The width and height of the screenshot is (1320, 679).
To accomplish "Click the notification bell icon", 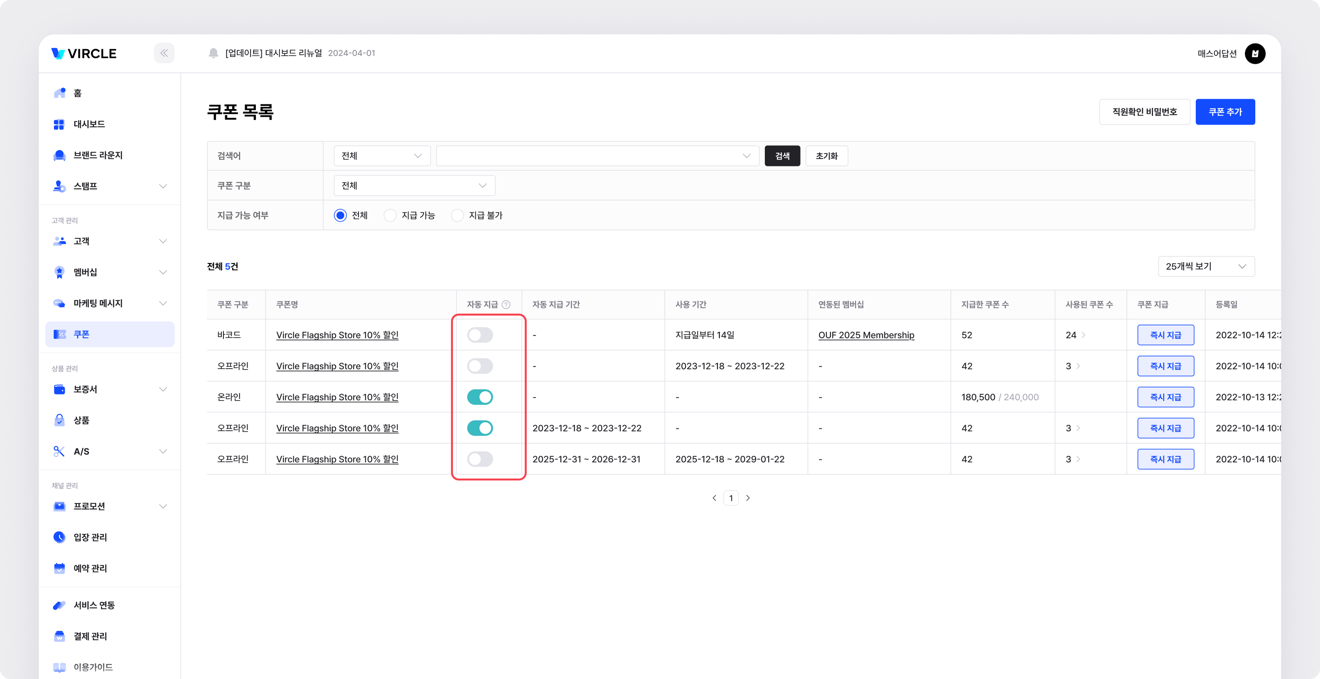I will [x=213, y=53].
